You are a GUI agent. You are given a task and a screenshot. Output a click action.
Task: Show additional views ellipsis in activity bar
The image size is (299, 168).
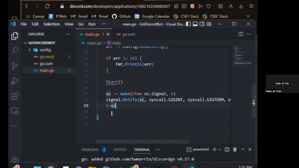click(x=14, y=126)
